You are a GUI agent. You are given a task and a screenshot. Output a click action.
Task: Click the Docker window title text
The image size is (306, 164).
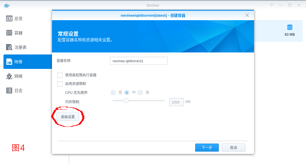point(153,5)
